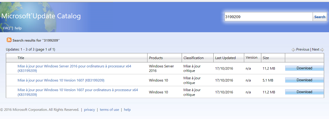
Task: Download the Windows Server 2016 update
Action: click(x=304, y=68)
